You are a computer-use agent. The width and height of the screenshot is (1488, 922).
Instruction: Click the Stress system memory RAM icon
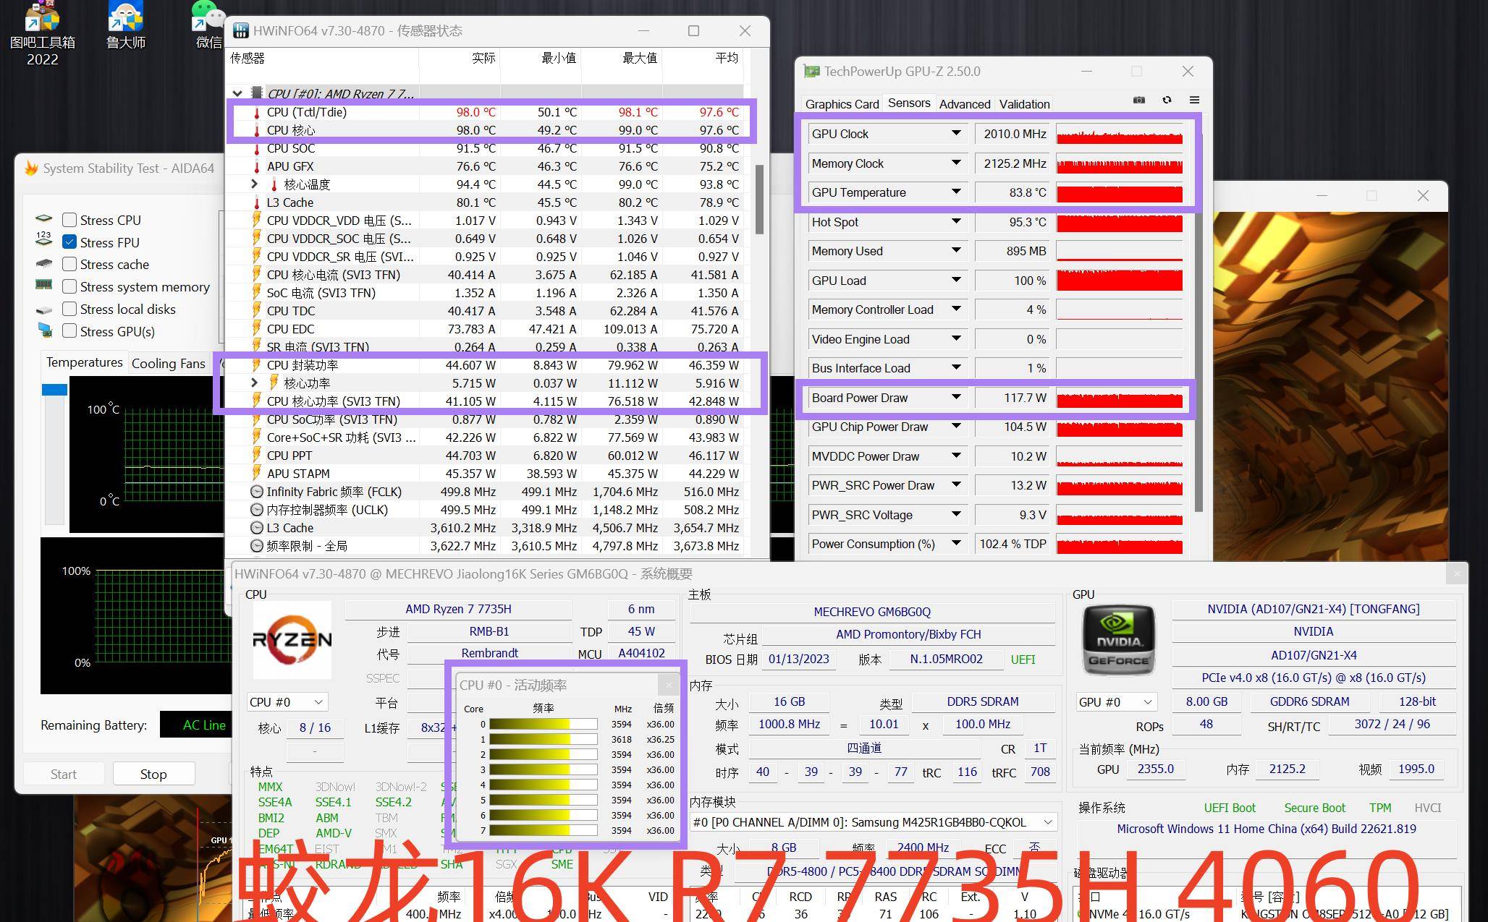44,285
